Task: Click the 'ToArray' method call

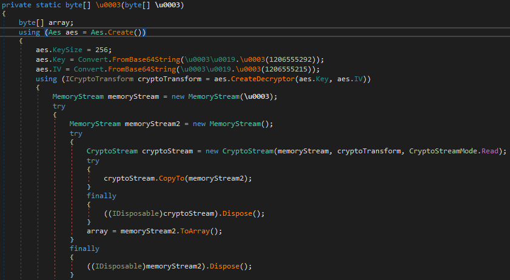Action: pos(195,232)
